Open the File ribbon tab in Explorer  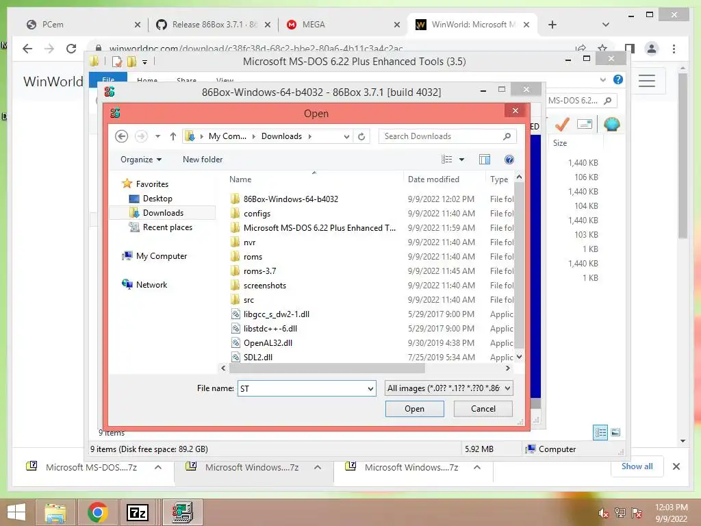107,78
